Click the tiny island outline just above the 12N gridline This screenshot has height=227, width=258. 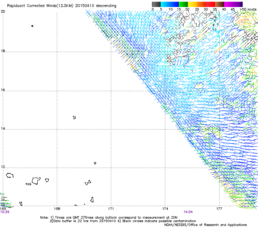[x=95, y=163]
